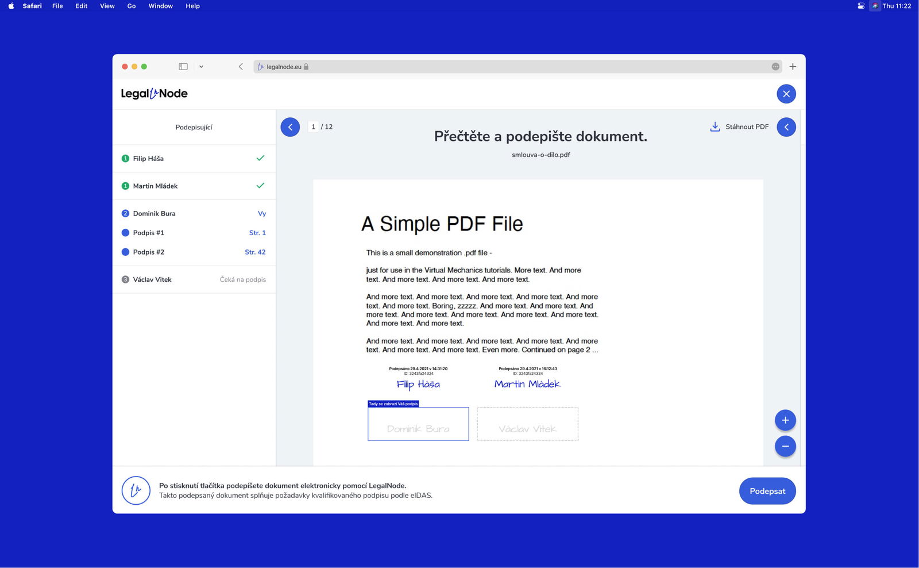Click the page number input field
Screen dimensions: 919x568
click(x=313, y=126)
